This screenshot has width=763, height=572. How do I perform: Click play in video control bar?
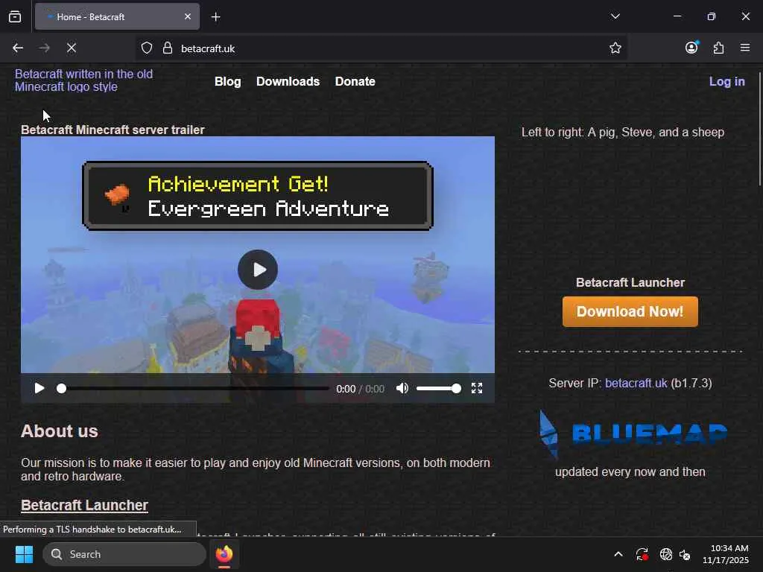(x=39, y=388)
